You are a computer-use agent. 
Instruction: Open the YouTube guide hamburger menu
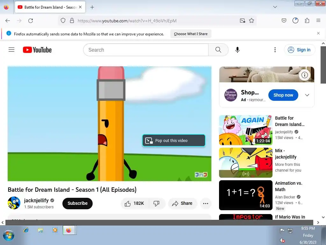[x=11, y=49]
